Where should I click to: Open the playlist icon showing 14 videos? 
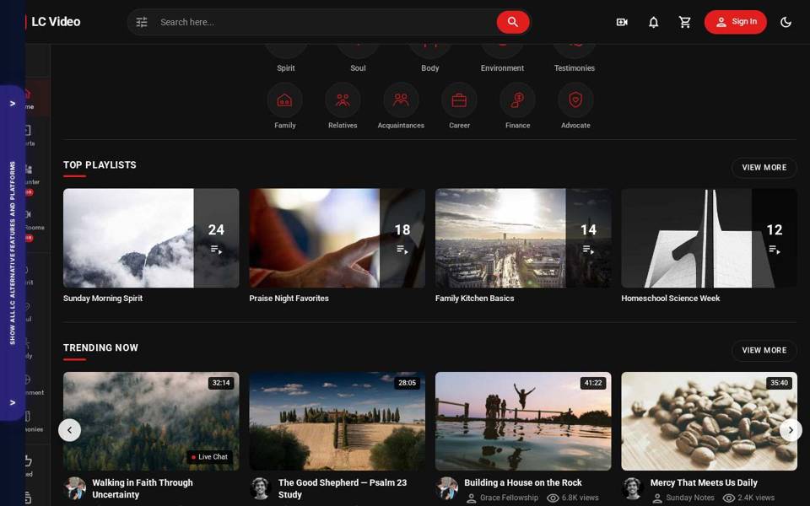click(588, 250)
